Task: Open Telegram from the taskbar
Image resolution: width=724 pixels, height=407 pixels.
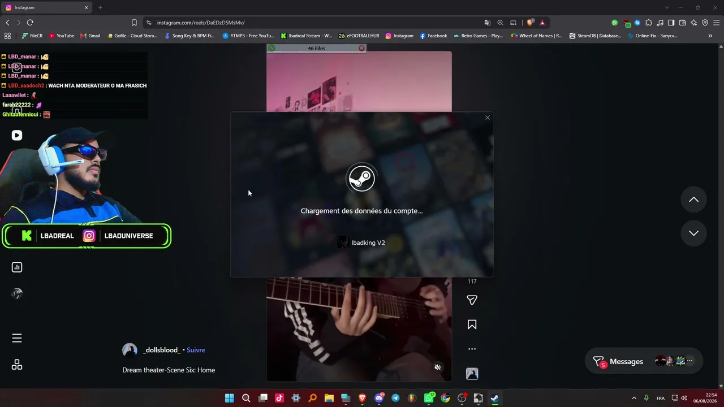Action: pos(395,398)
